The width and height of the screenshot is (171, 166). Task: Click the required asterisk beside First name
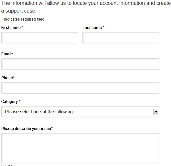point(22,27)
